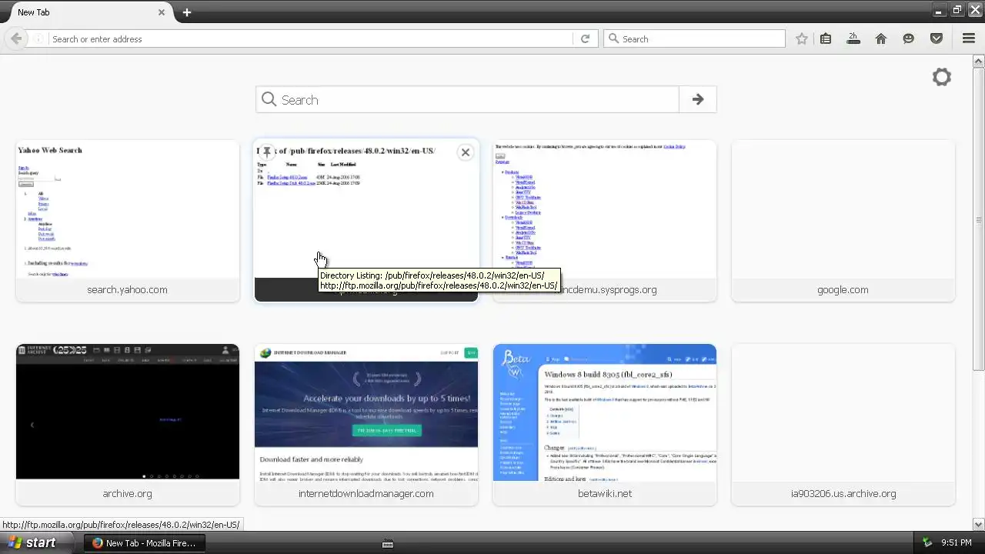Screen dimensions: 985x554
Task: Open the sysprogs.org tile
Action: point(605,221)
